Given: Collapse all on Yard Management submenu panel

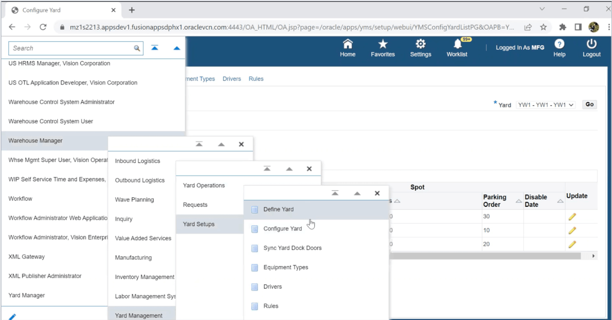Looking at the screenshot, I should 267,169.
